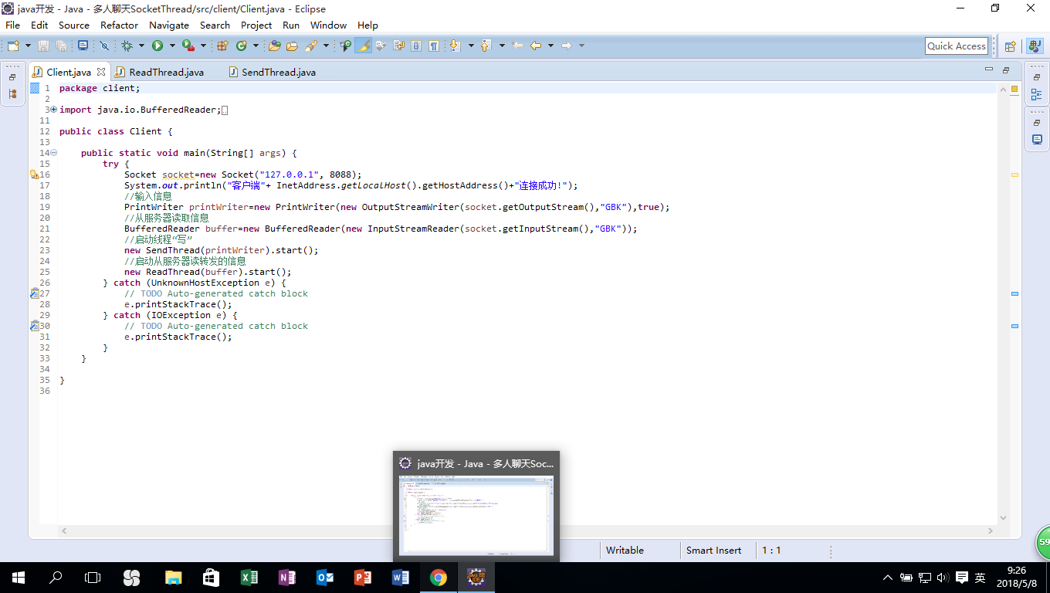Open the Refactor menu
The image size is (1050, 593).
(119, 25)
